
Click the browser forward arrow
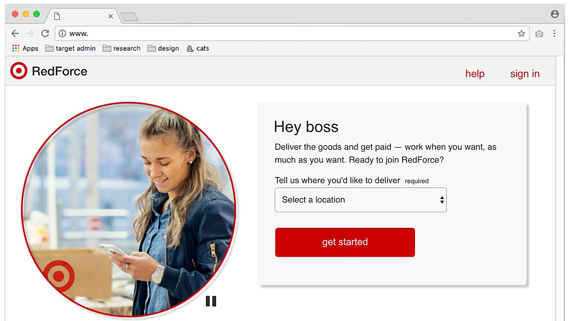[x=30, y=33]
